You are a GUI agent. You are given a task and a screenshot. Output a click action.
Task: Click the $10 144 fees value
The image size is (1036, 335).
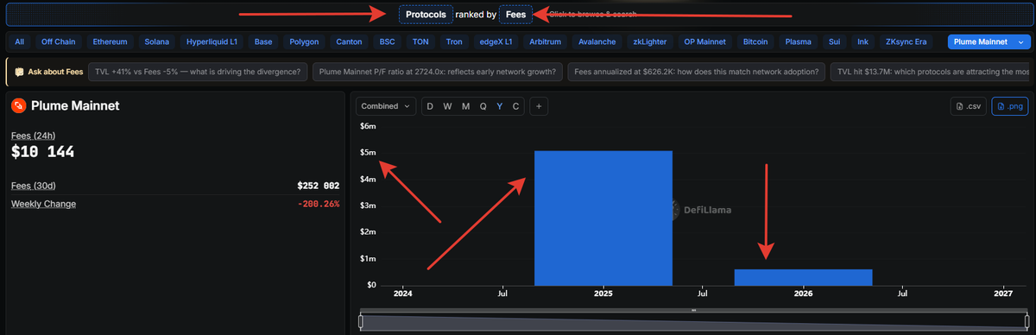pos(42,152)
